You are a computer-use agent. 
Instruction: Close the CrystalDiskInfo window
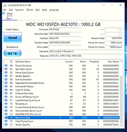(x=120, y=5)
